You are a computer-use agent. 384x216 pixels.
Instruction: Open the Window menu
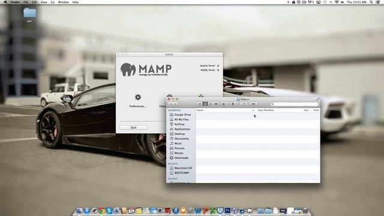point(63,2)
